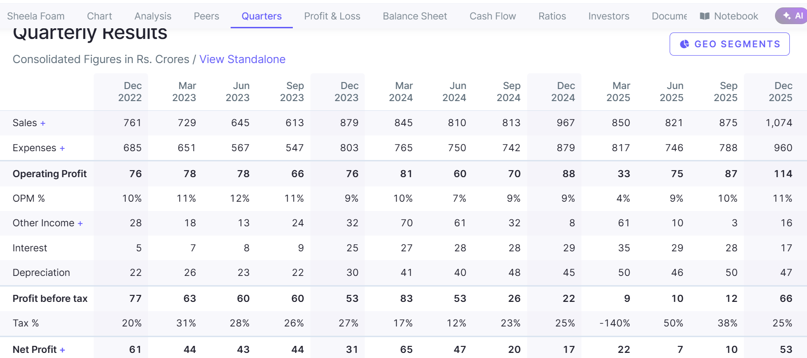
Task: Click the pie chart icon in Geo Segments
Action: (x=684, y=44)
